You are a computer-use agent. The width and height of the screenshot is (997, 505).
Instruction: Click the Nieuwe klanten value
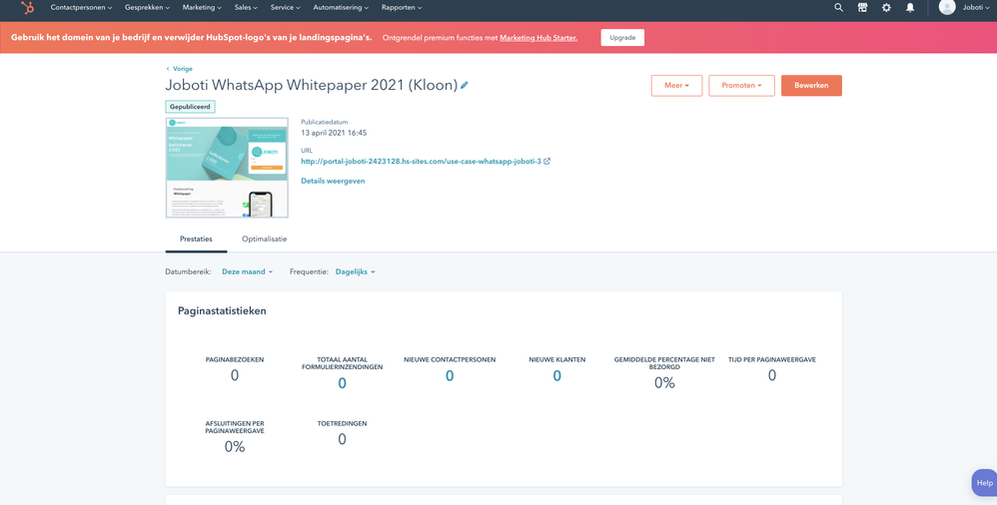(x=557, y=376)
